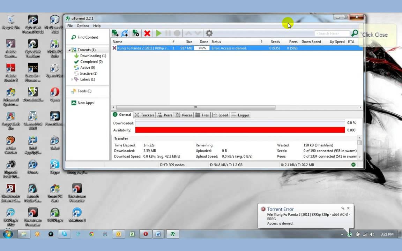Click the Word icon in the taskbar
The width and height of the screenshot is (402, 251).
(158, 234)
